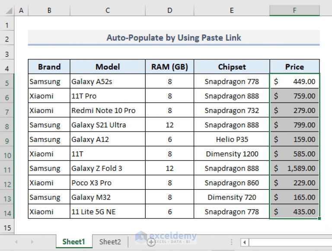Viewport: 332px width, 251px height.
Task: Select the Xiaomi cell beside Poco X3 Pro
Action: point(49,183)
